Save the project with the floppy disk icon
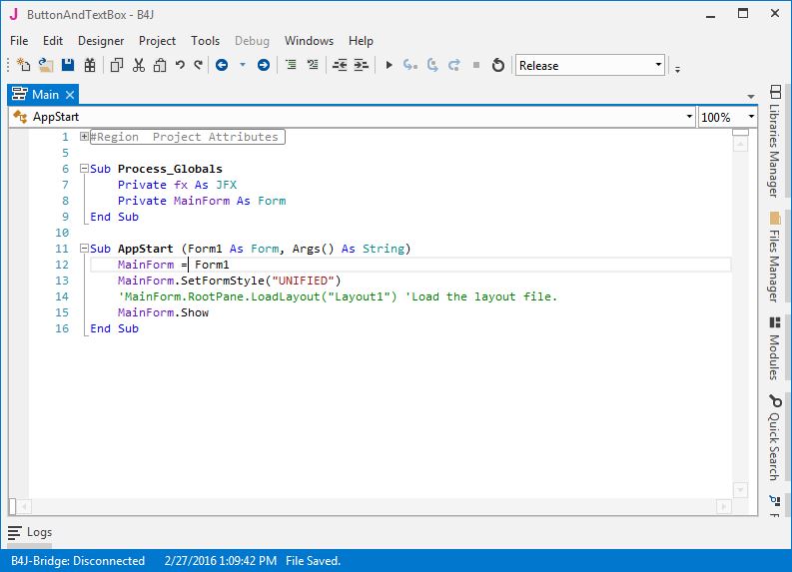 [x=68, y=65]
